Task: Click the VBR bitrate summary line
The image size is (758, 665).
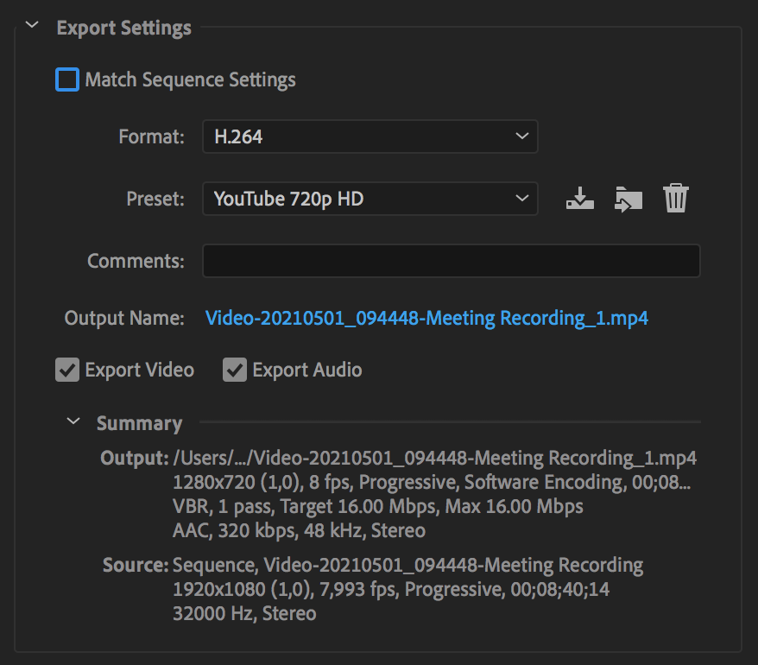Action: coord(378,505)
